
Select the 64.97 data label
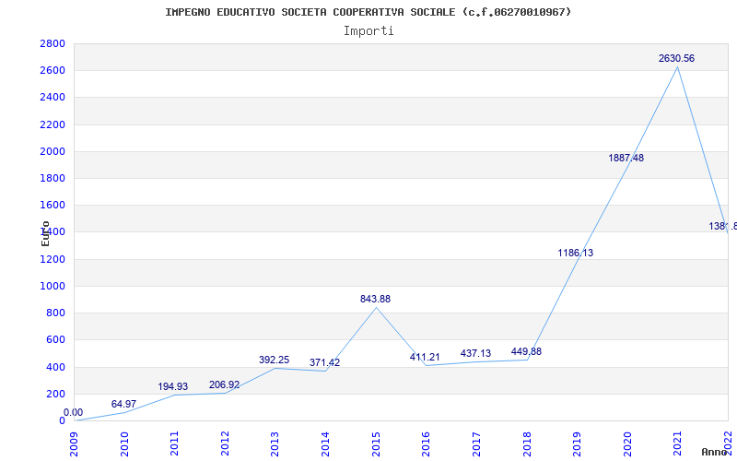pyautogui.click(x=123, y=404)
